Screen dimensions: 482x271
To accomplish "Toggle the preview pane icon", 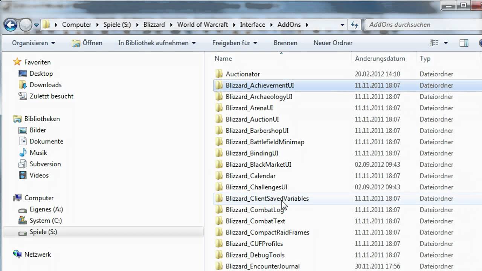I will (464, 43).
